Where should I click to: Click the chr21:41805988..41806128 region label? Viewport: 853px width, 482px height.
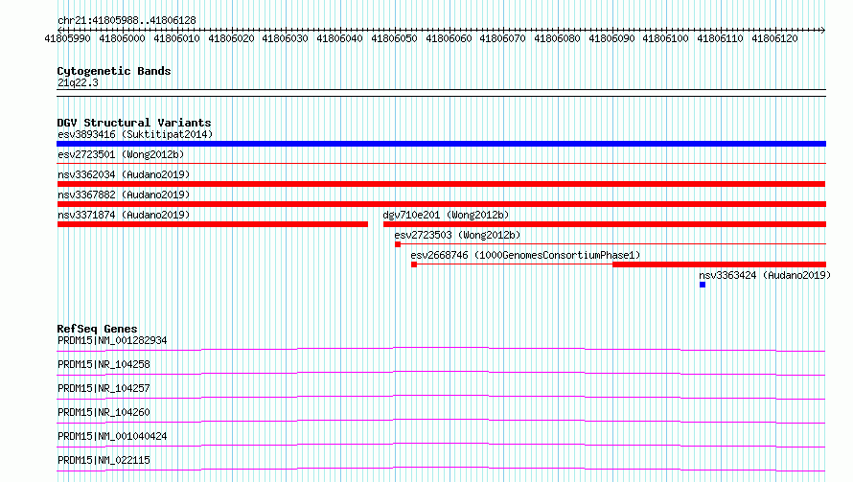[127, 20]
